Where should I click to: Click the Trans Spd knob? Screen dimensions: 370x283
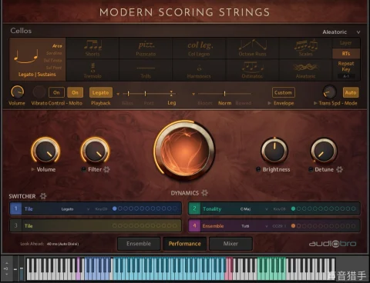pos(329,92)
